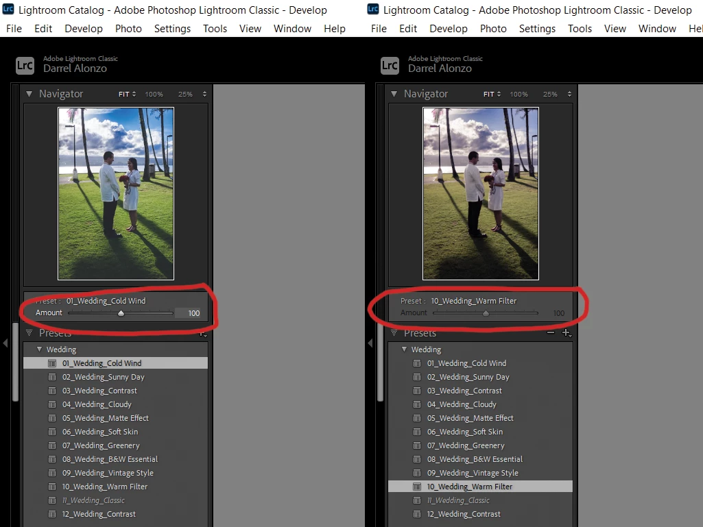Click minus icon in Presets header, right window
The height and width of the screenshot is (527, 703).
click(x=551, y=332)
